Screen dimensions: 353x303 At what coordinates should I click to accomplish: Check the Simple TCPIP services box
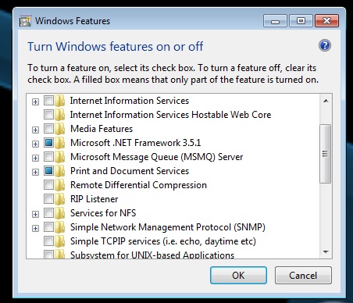coord(48,241)
